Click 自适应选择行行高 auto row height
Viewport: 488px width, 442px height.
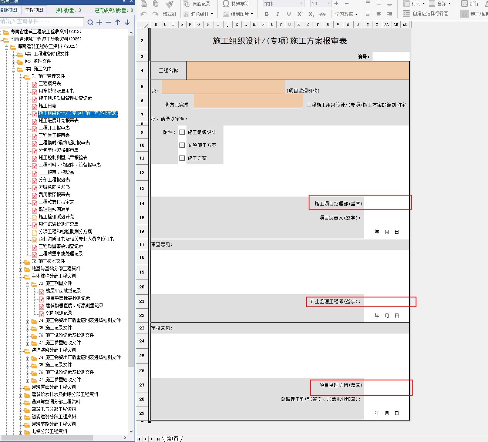click(x=426, y=14)
